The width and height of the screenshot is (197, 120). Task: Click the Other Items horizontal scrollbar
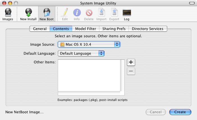coord(89,93)
